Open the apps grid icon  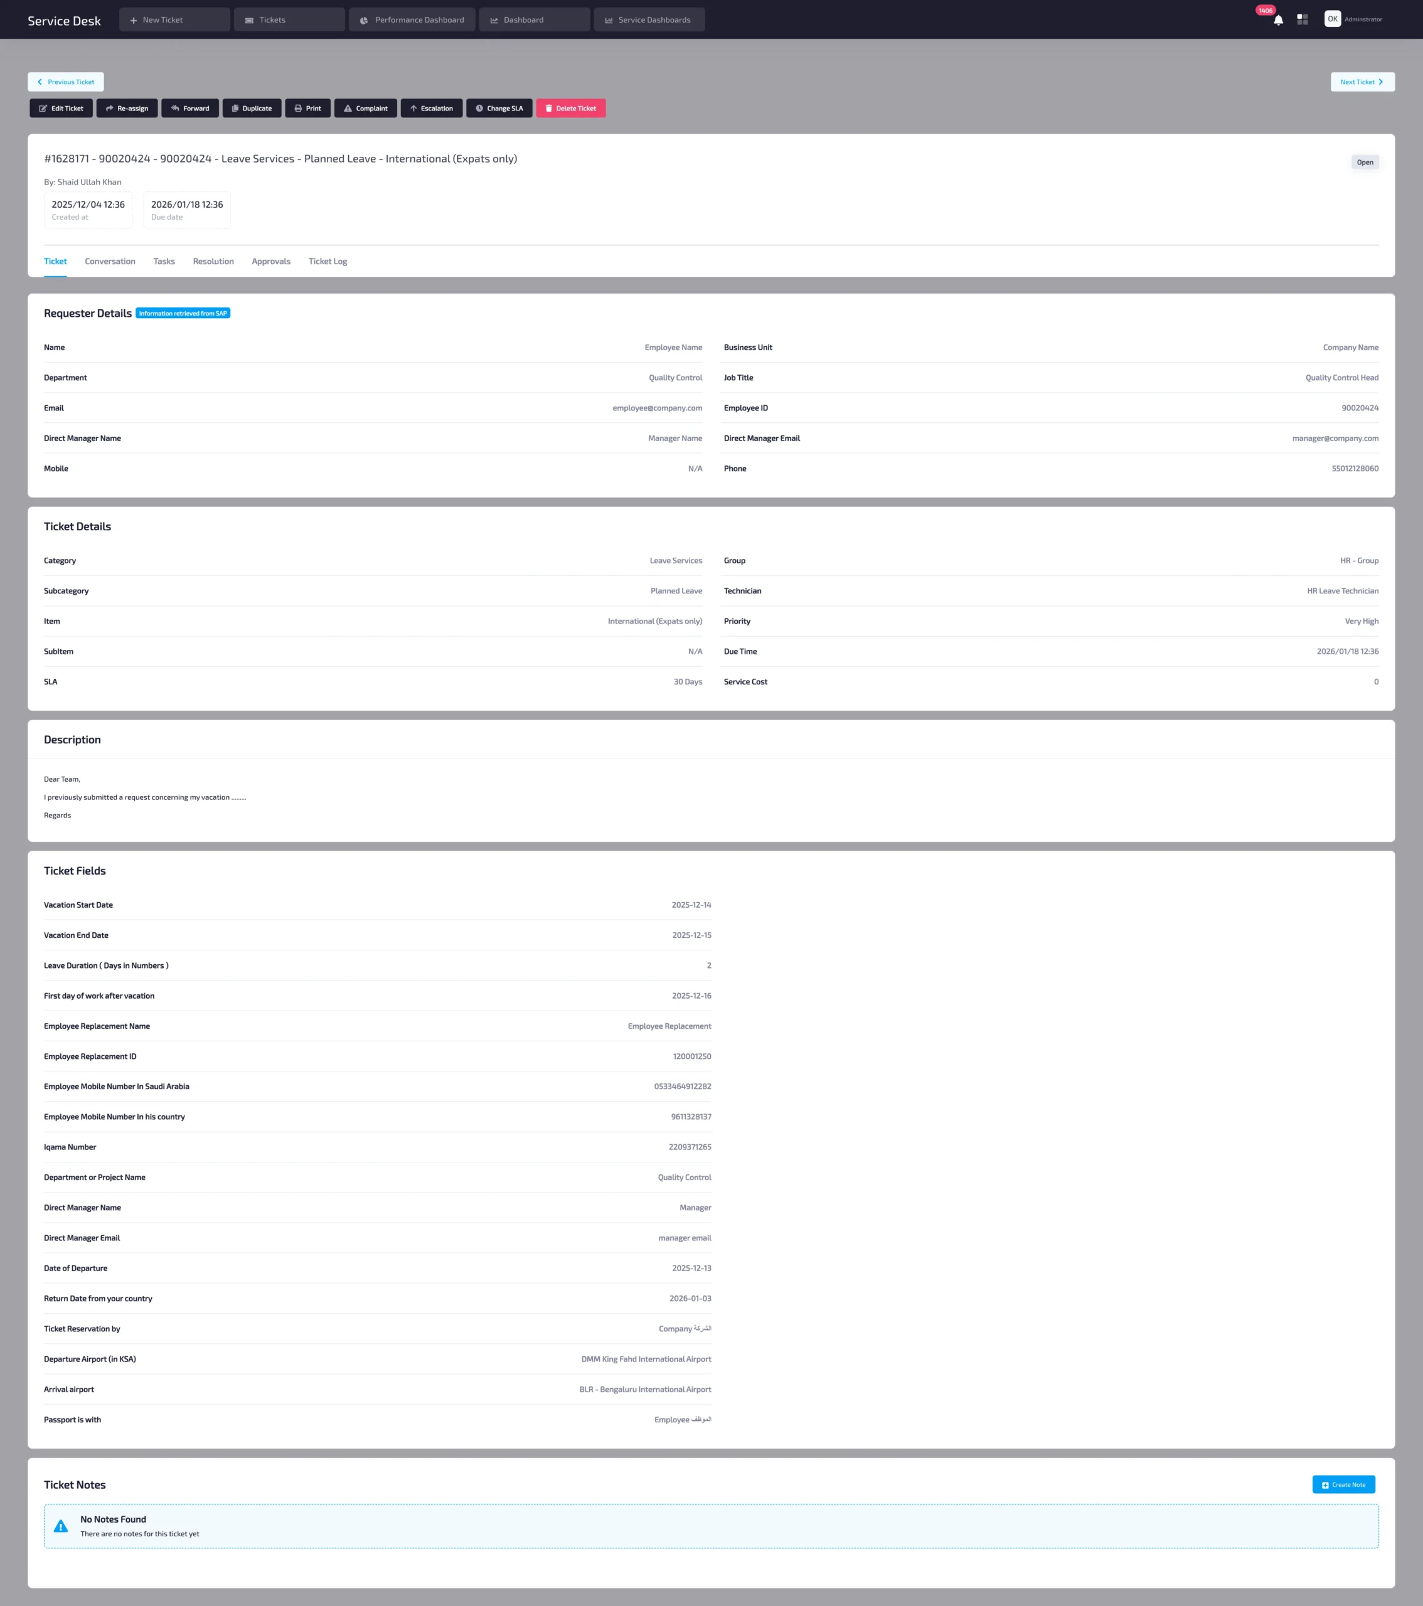click(1302, 19)
